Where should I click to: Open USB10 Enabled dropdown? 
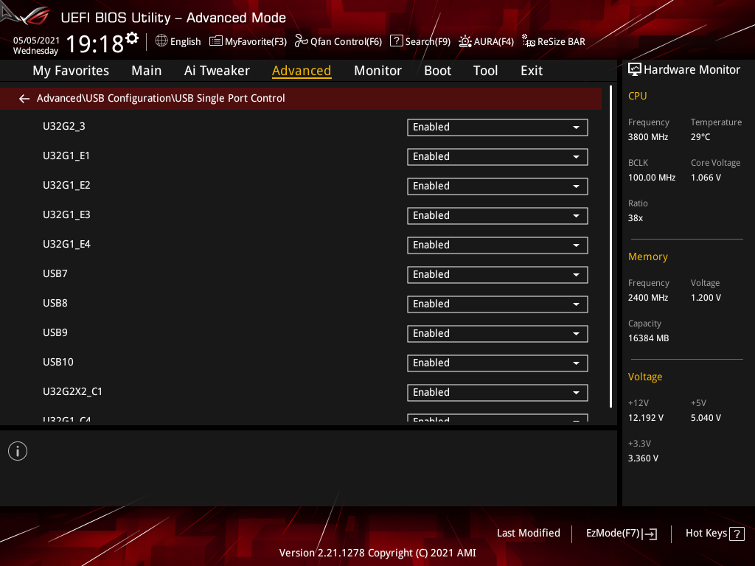pyautogui.click(x=498, y=363)
